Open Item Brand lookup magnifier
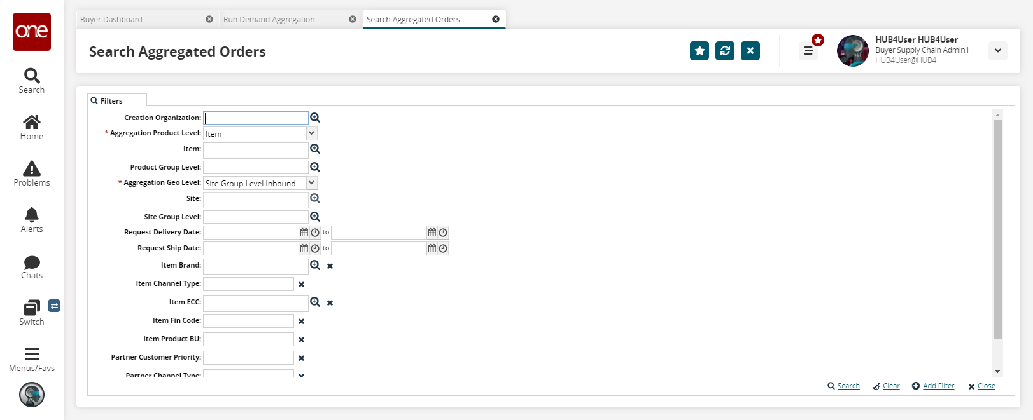 [x=315, y=265]
